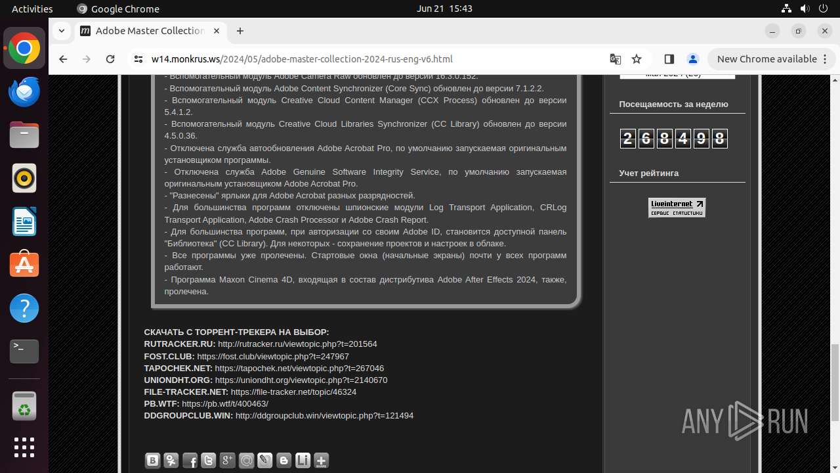Launch Thunderbird from the dock

point(24,91)
